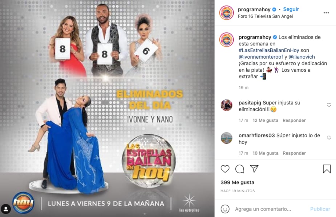
Task: Open the #LasEstrellasBailanEnHoy hashtag
Action: pos(269,50)
